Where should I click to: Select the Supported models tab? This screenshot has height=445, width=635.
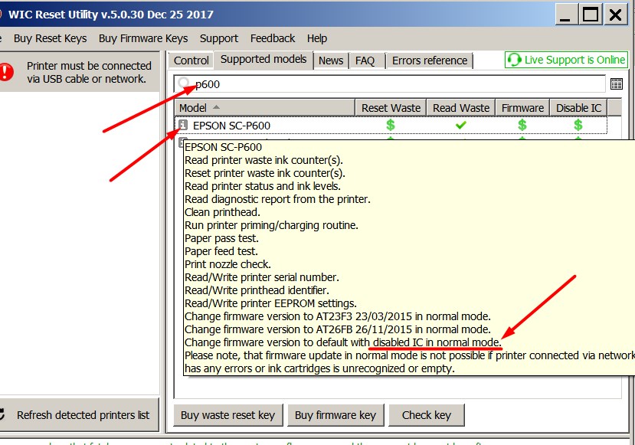pyautogui.click(x=263, y=60)
